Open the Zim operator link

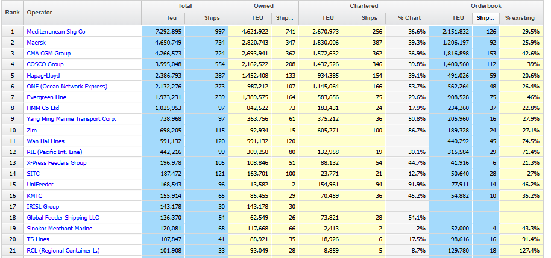(x=32, y=130)
